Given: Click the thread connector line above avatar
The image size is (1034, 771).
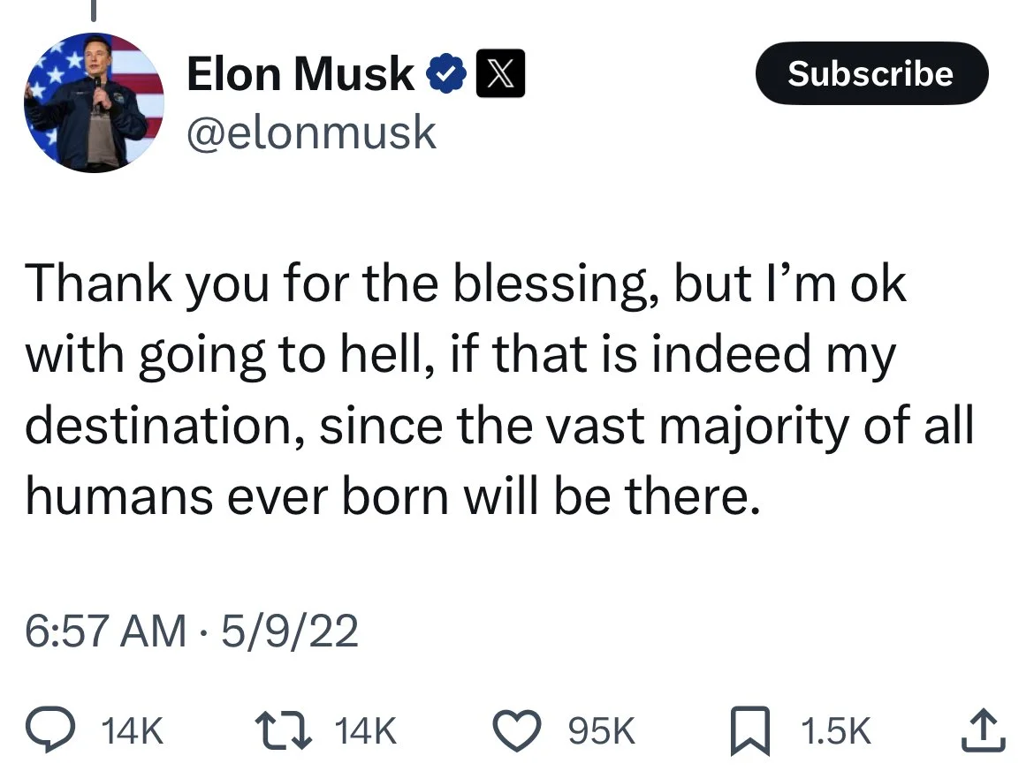Looking at the screenshot, I should click(x=94, y=9).
